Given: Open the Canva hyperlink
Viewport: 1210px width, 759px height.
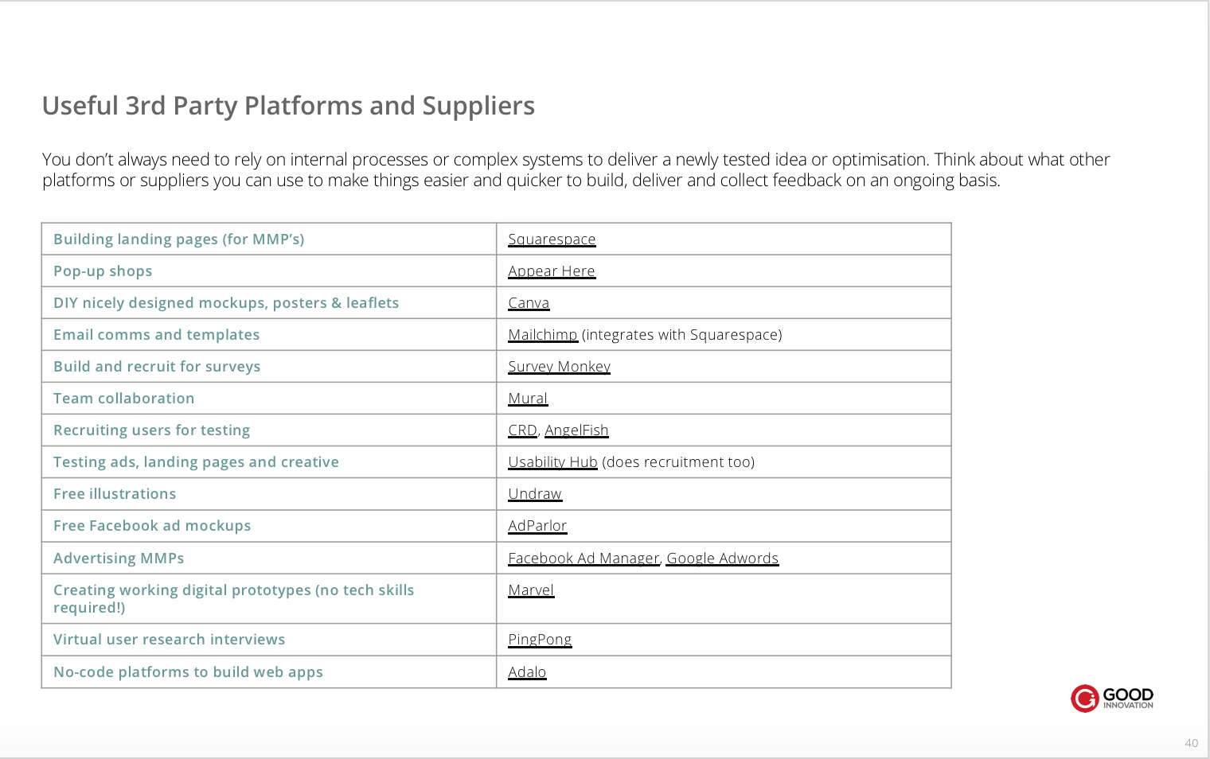Looking at the screenshot, I should coord(529,303).
